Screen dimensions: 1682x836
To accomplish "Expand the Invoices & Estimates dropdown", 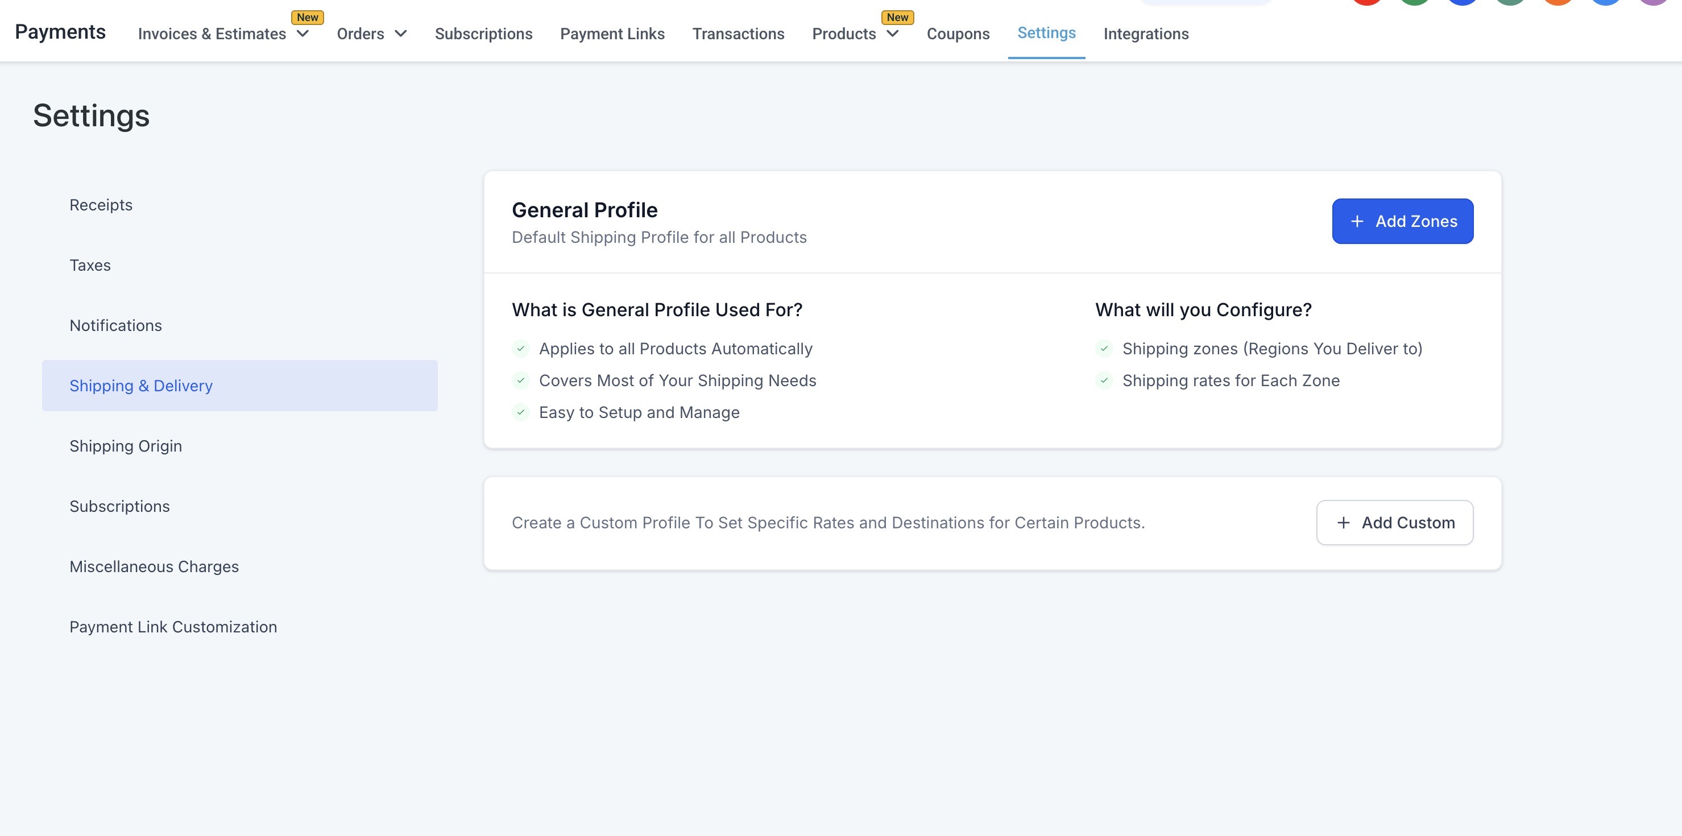I will click(303, 34).
